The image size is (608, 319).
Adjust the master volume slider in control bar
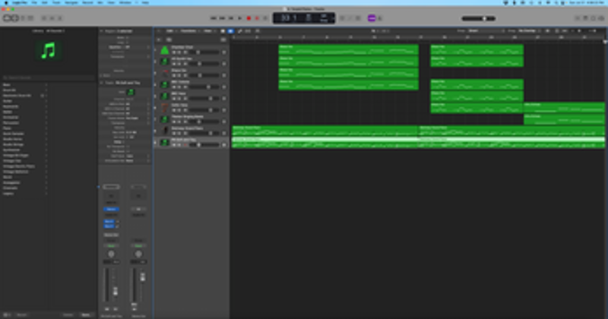click(x=479, y=18)
